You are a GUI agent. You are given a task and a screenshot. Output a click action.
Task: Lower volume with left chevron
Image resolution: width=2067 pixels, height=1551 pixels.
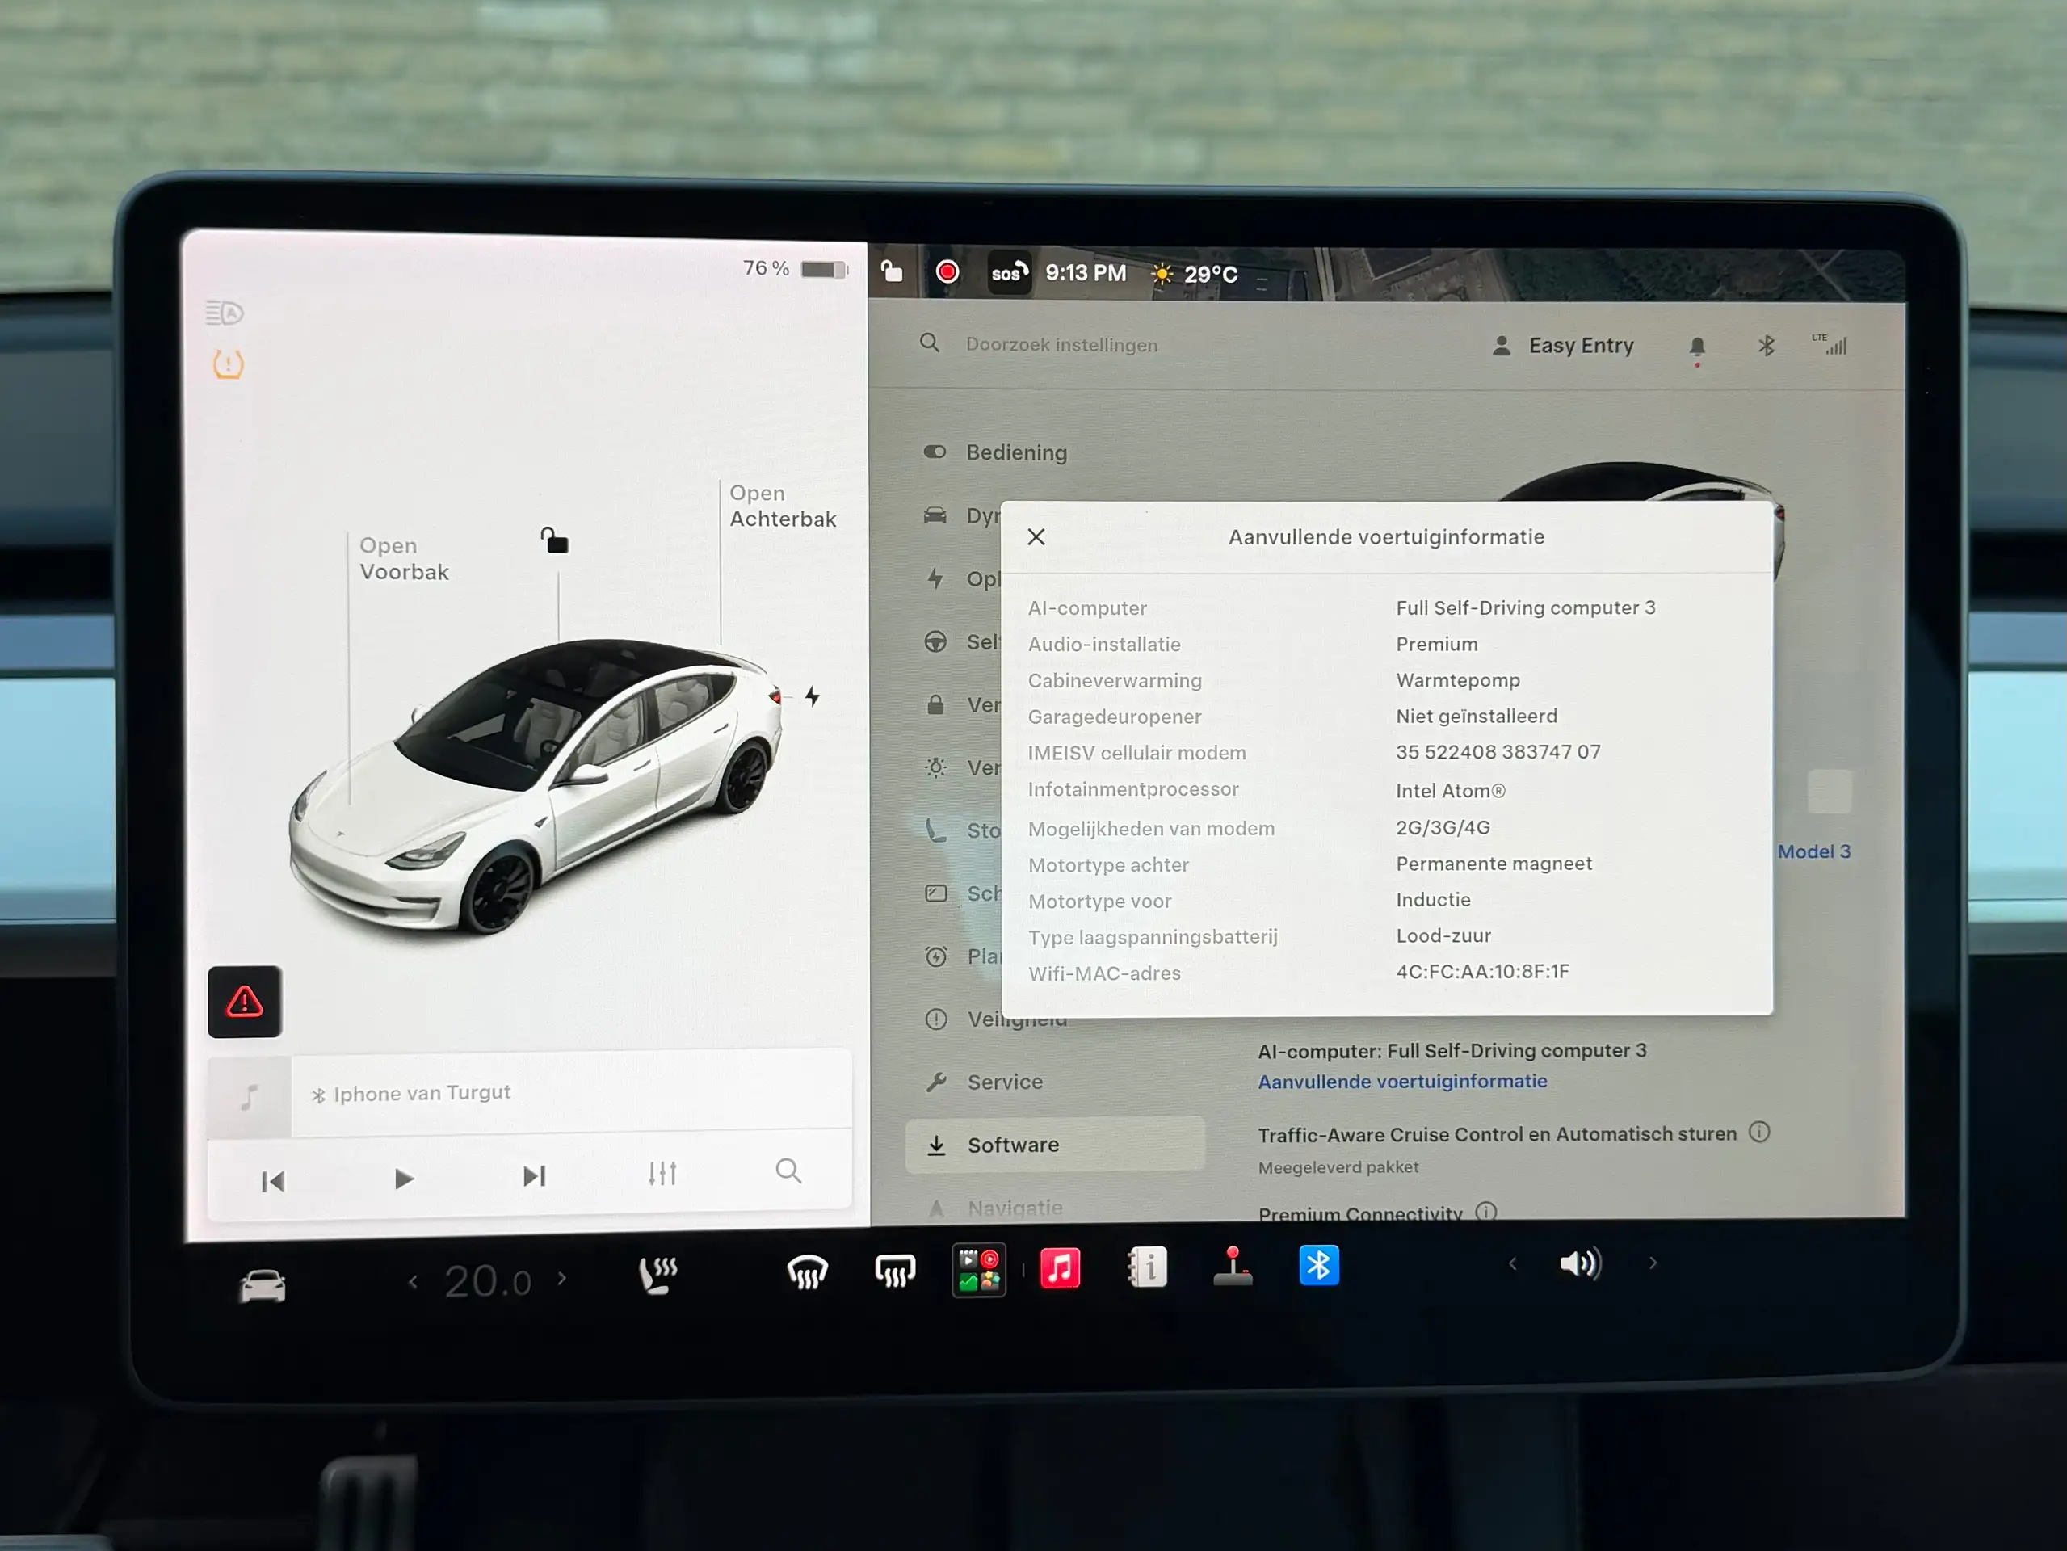point(1512,1264)
